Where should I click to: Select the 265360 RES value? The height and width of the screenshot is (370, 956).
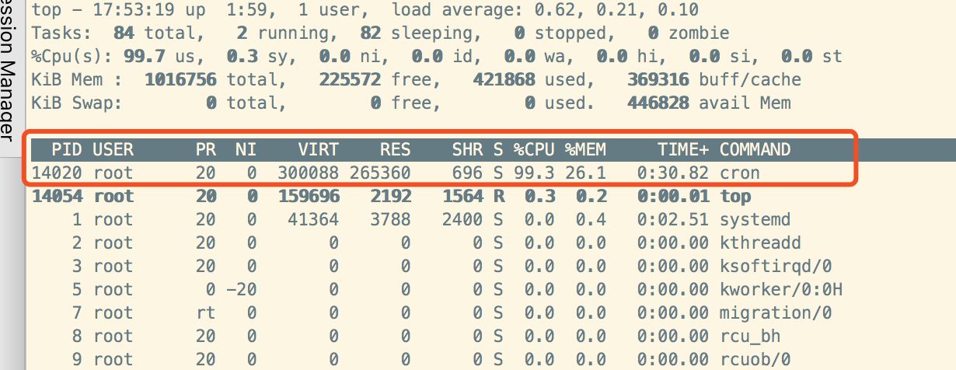[380, 173]
